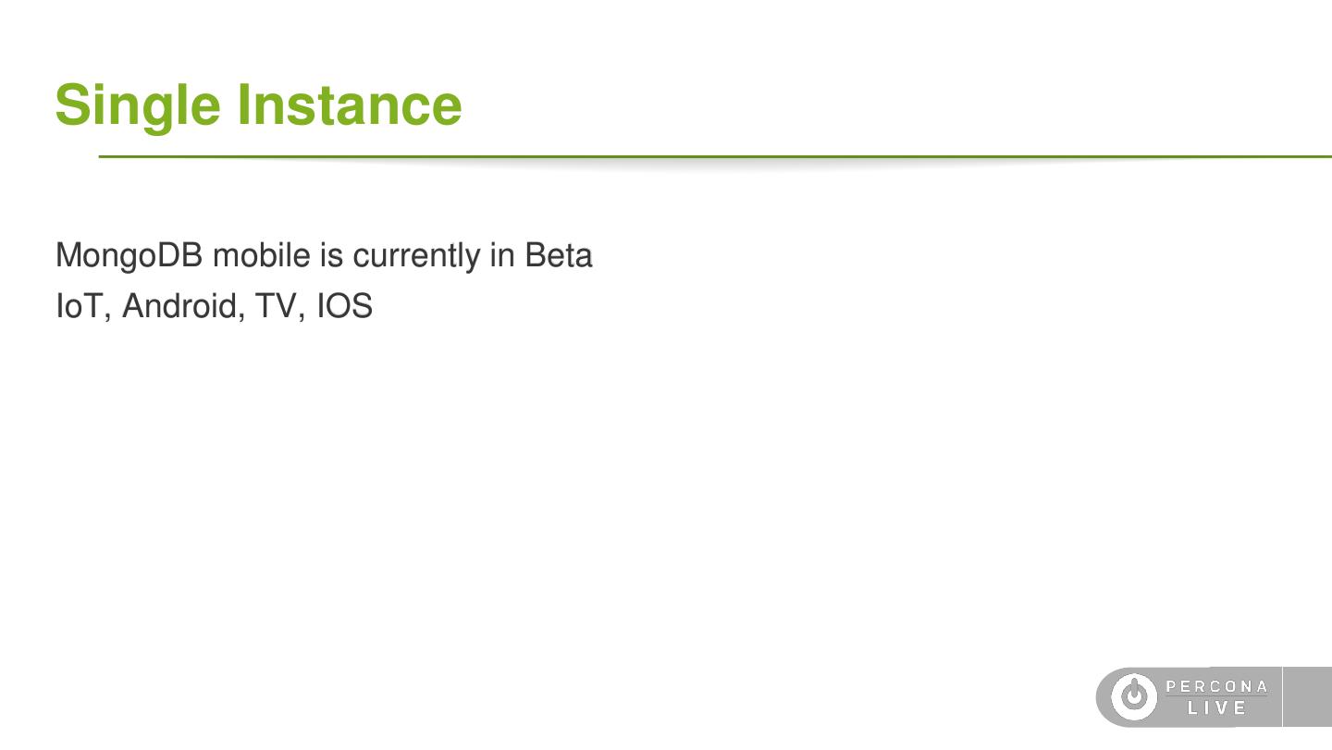Click the LIVE text in the logo
Viewport: 1332px width, 750px height.
coord(1217,708)
